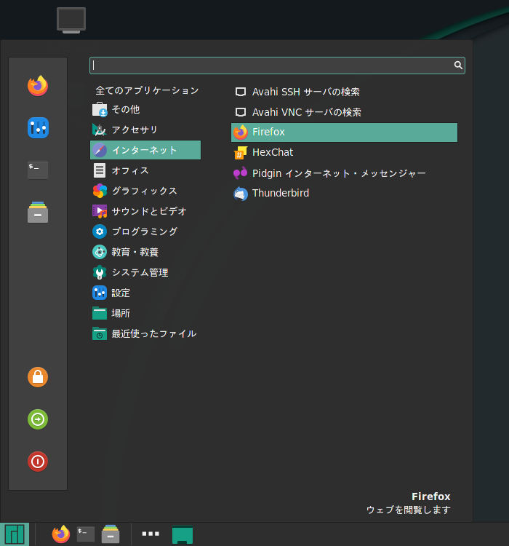Viewport: 509px width, 546px height.
Task: Select 場所 category
Action: (x=145, y=313)
